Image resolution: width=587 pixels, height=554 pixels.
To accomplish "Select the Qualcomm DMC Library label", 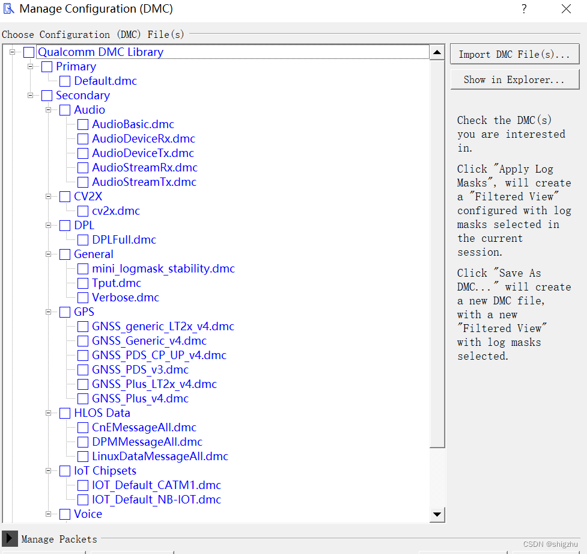I will click(101, 52).
